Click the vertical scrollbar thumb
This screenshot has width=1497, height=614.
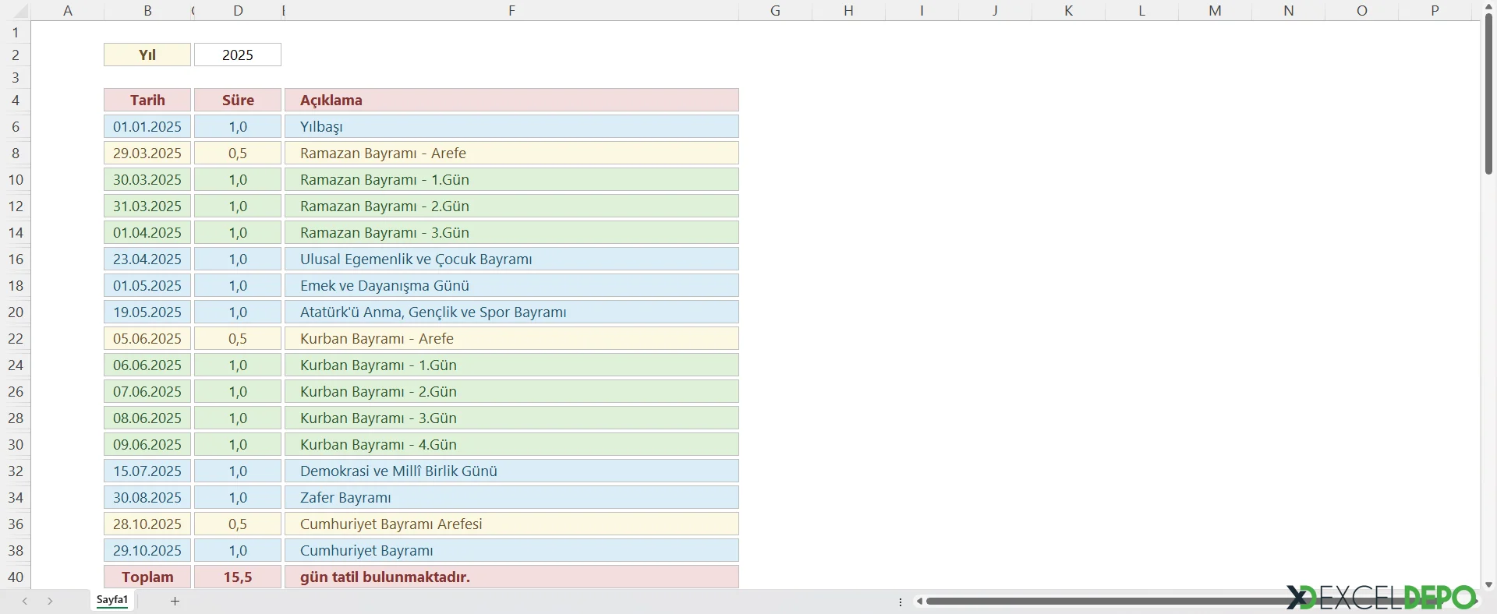(1488, 94)
